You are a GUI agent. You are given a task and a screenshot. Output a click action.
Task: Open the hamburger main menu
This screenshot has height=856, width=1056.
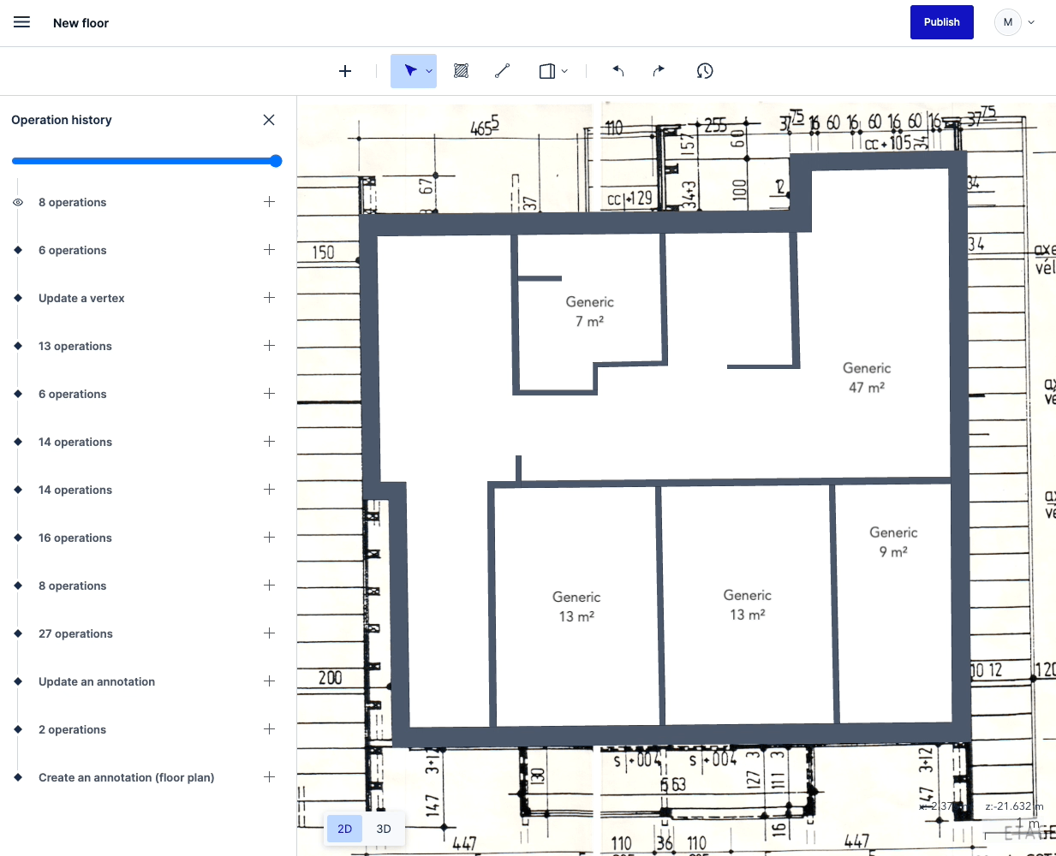click(22, 22)
